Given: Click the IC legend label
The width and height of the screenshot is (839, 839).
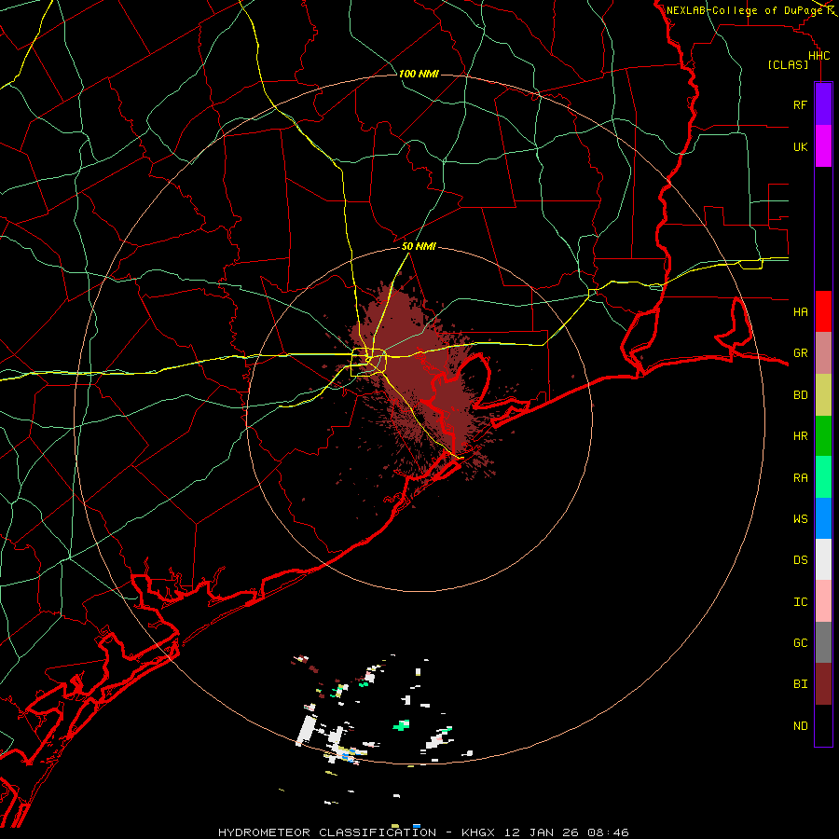Looking at the screenshot, I should pos(800,602).
